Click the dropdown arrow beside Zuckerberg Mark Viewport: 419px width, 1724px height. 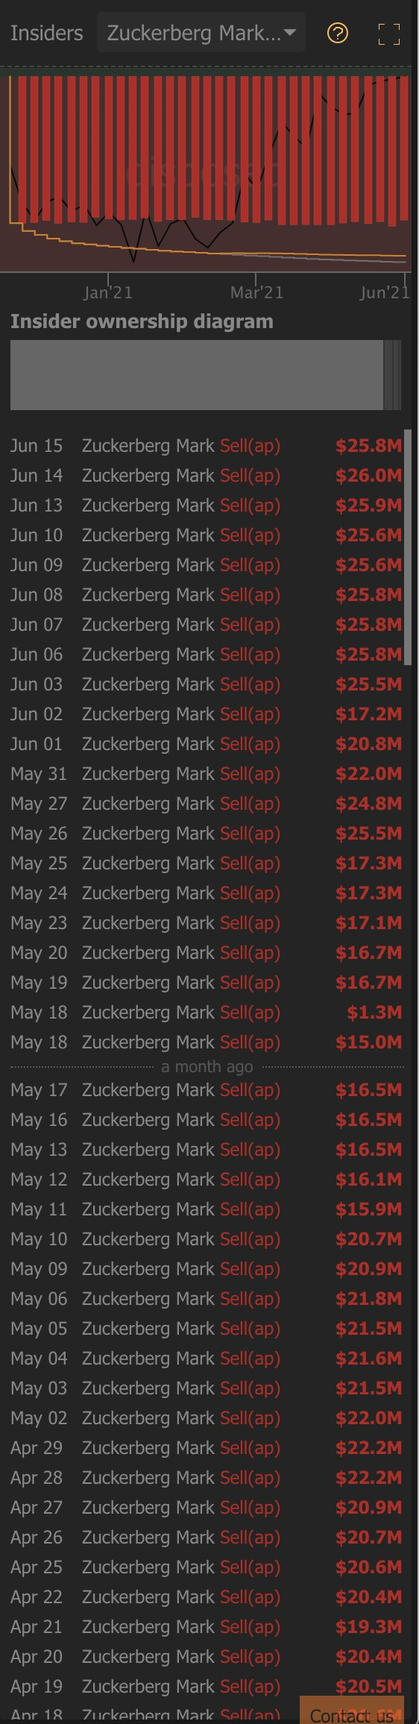coord(290,33)
